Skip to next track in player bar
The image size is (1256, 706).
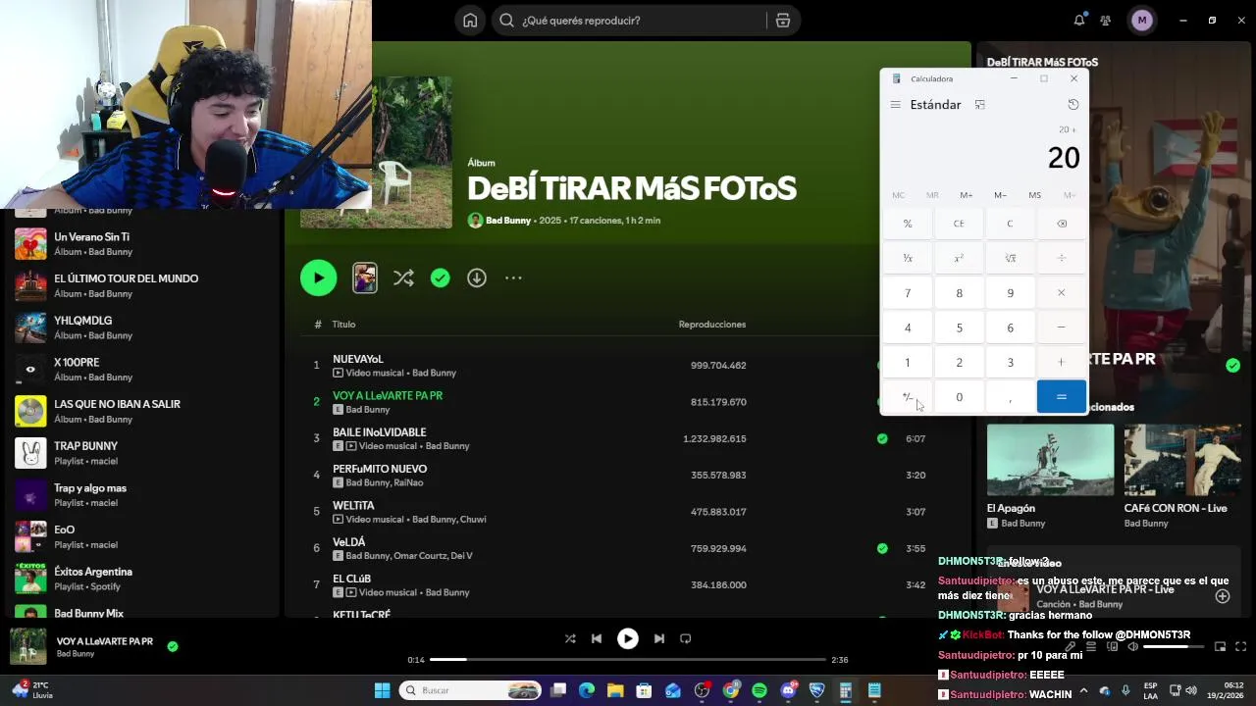click(x=659, y=638)
